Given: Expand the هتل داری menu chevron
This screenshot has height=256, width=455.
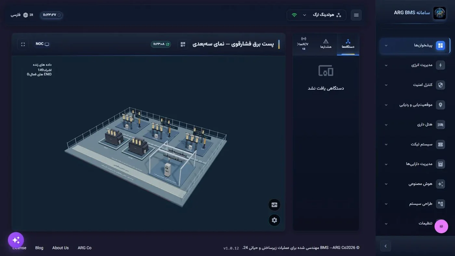Looking at the screenshot, I should tap(386, 125).
